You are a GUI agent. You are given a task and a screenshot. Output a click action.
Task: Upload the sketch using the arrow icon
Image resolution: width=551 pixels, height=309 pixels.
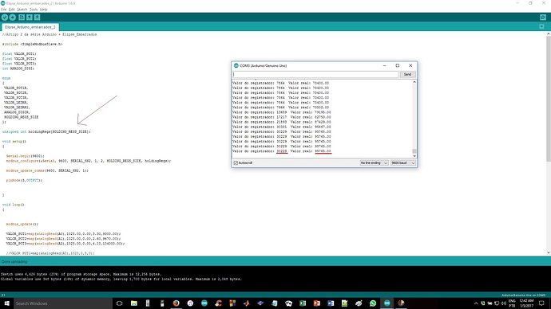click(x=13, y=18)
